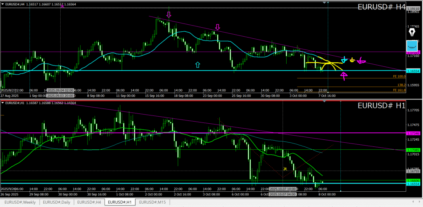Screen dimensions: 423x207
Task: Select the leftmost magenta down arrow at H4 peak
Action: 169,15
